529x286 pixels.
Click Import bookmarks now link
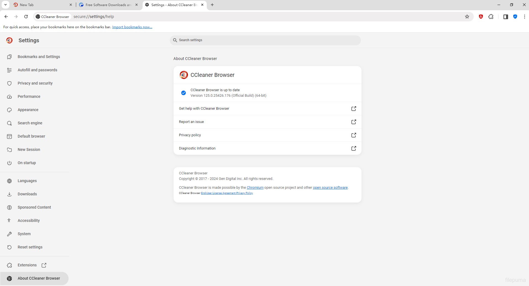132,27
